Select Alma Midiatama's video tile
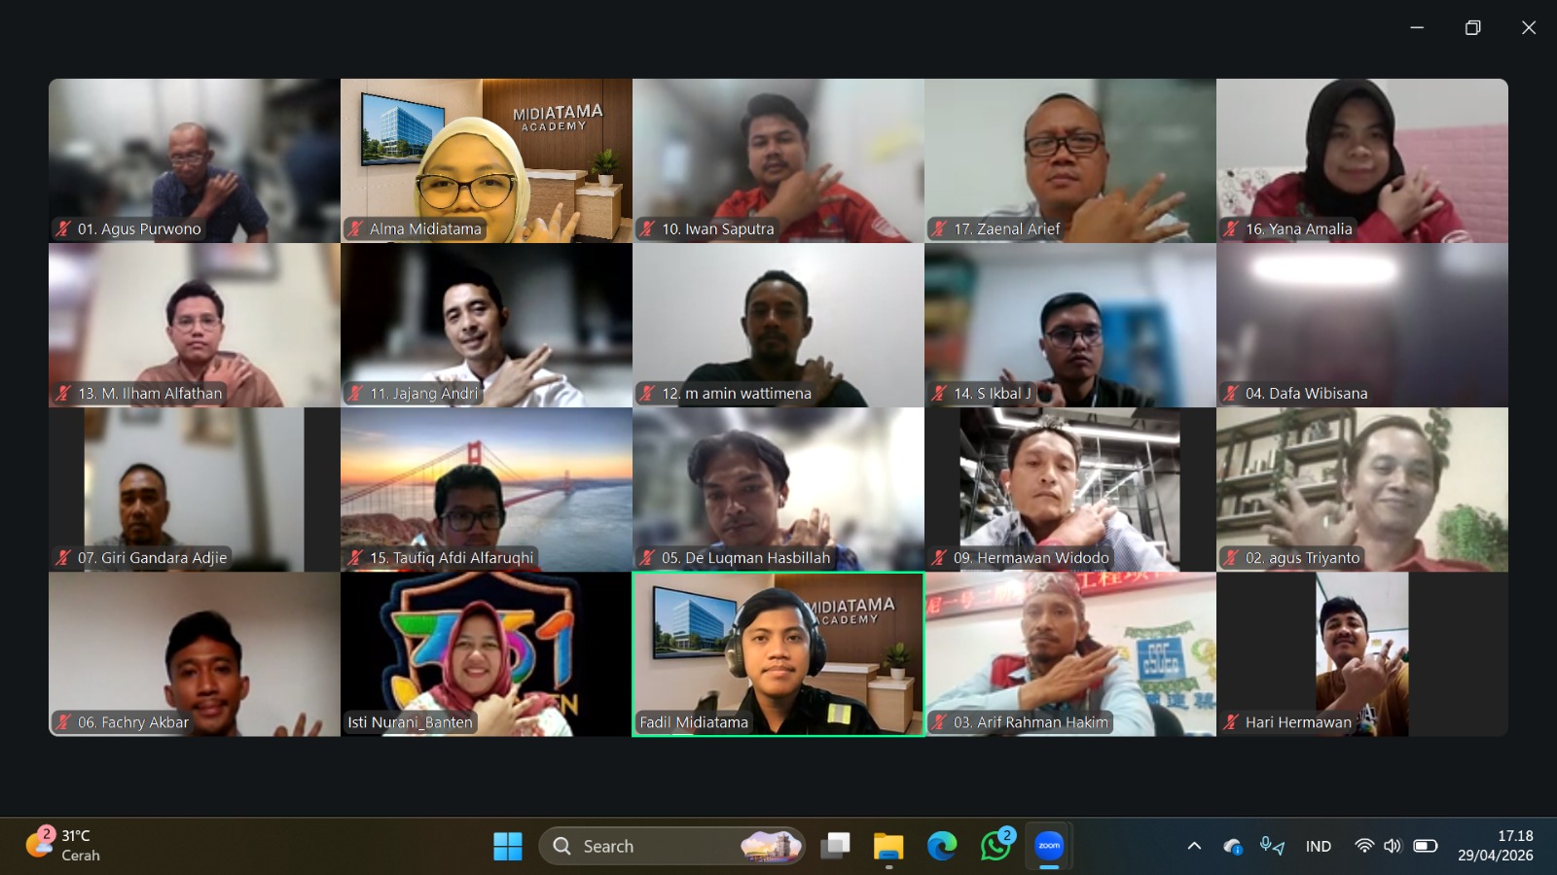Image resolution: width=1557 pixels, height=875 pixels. 486,160
